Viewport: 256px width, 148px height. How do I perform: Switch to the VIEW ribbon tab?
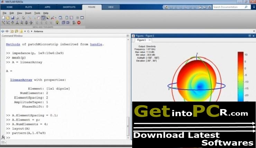pos(111,7)
